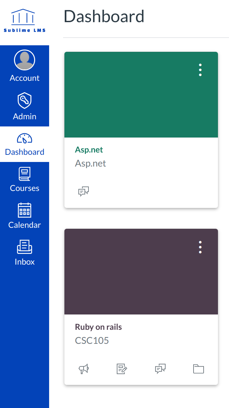Click the Sublime LMS logo
Screen dimensions: 229x408
click(x=24, y=21)
